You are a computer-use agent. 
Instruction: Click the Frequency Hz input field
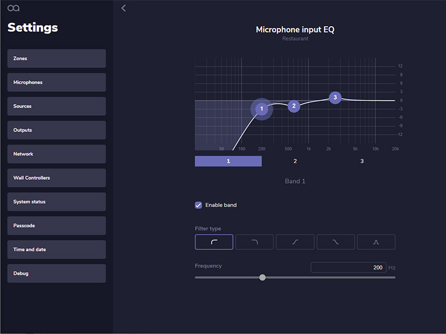pyautogui.click(x=348, y=268)
